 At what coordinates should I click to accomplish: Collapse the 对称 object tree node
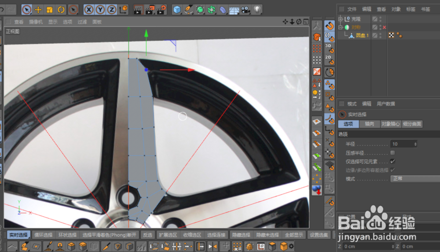[x=341, y=27]
